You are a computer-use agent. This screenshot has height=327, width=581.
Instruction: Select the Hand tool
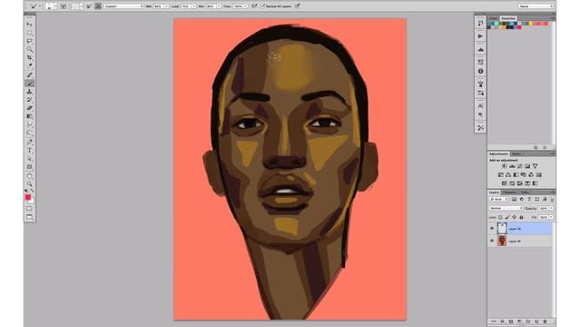click(30, 175)
